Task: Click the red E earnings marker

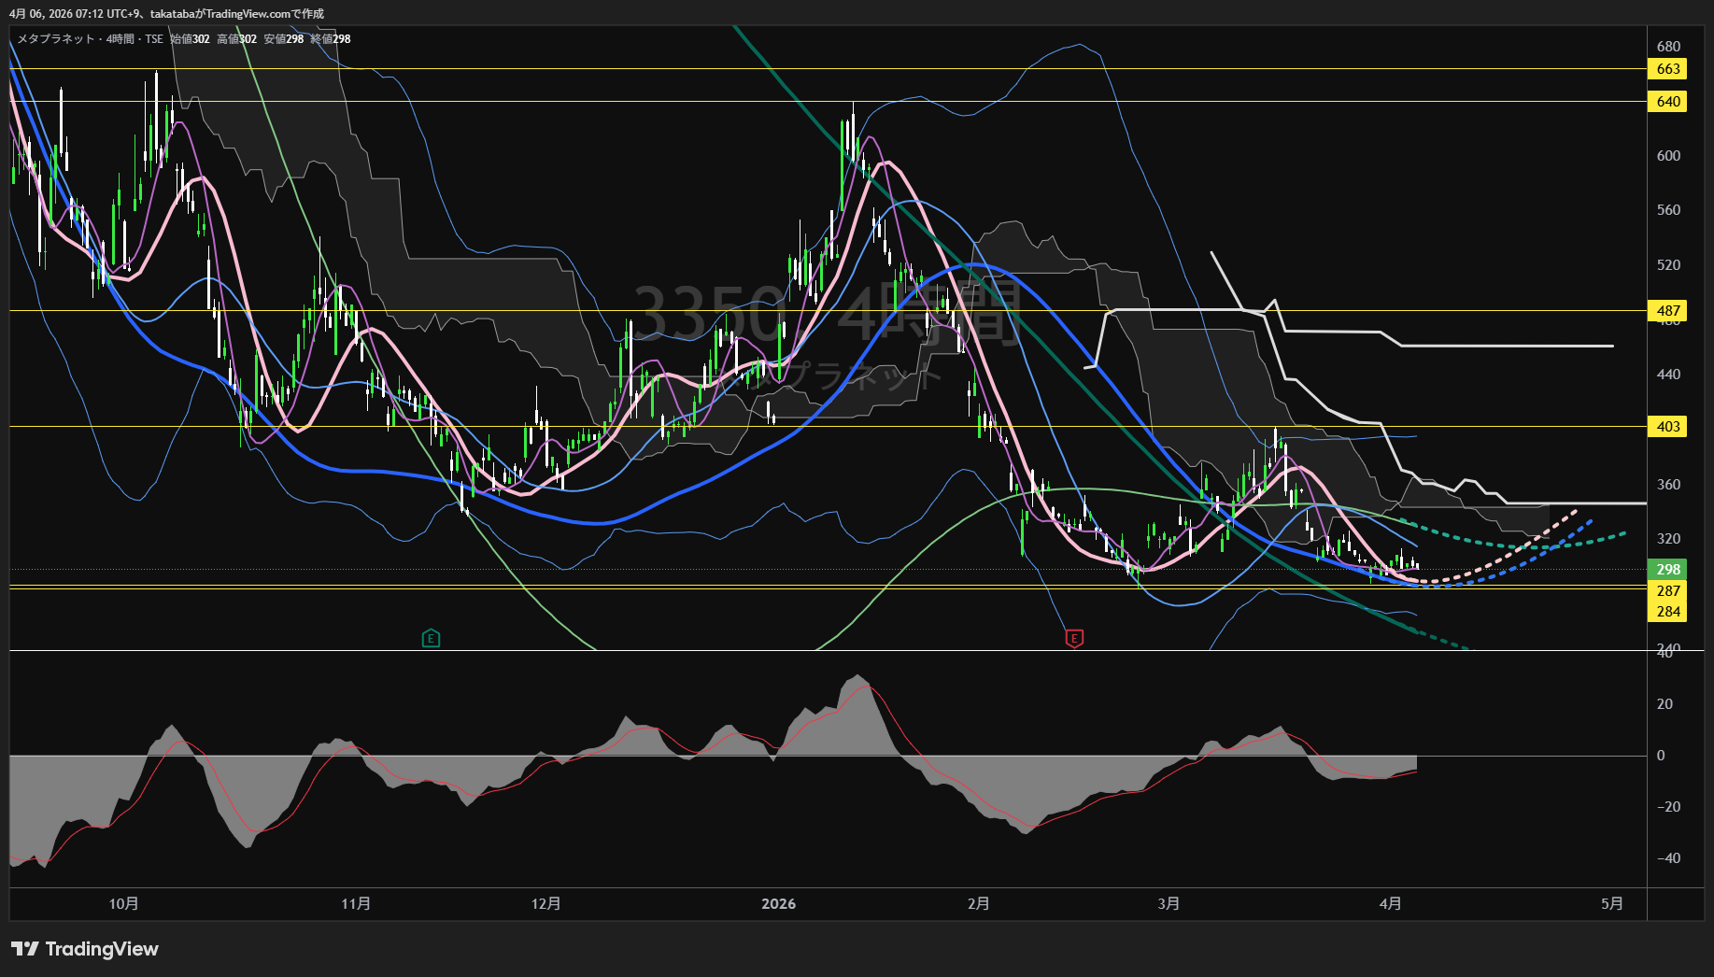Action: tap(1074, 639)
